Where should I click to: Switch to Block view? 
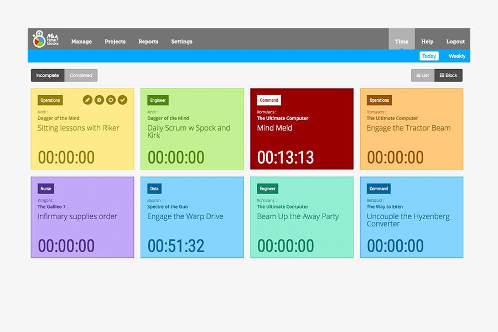448,75
